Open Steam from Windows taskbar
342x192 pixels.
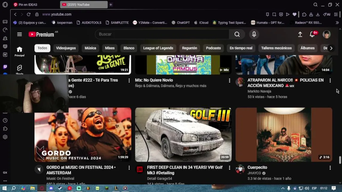(60, 188)
